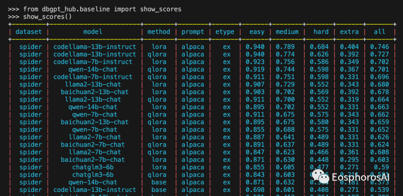
Task: Select the 'easy' column header
Action: 257,32
